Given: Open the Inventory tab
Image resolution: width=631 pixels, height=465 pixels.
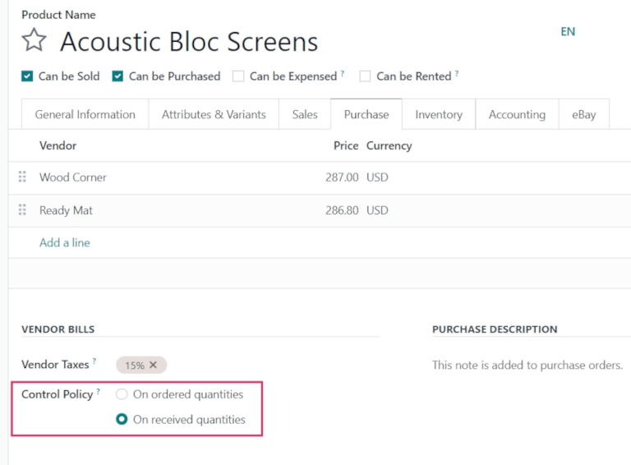Looking at the screenshot, I should tap(438, 115).
